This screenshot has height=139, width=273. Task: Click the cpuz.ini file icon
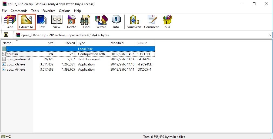[x=4, y=54]
